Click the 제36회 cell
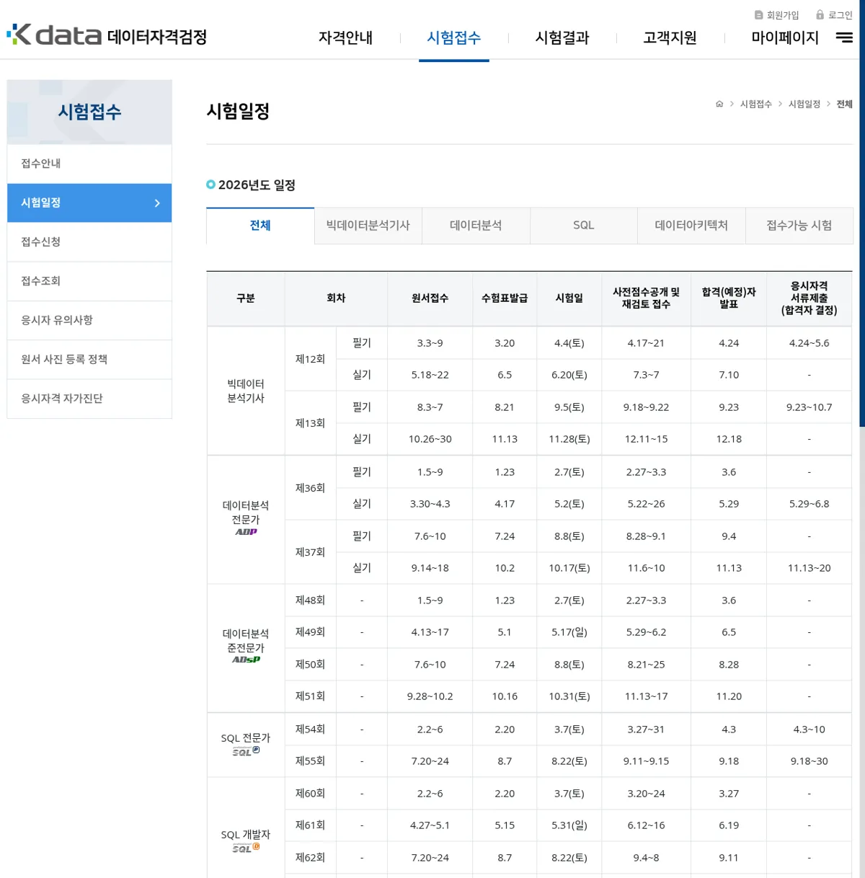This screenshot has width=865, height=878. click(310, 488)
